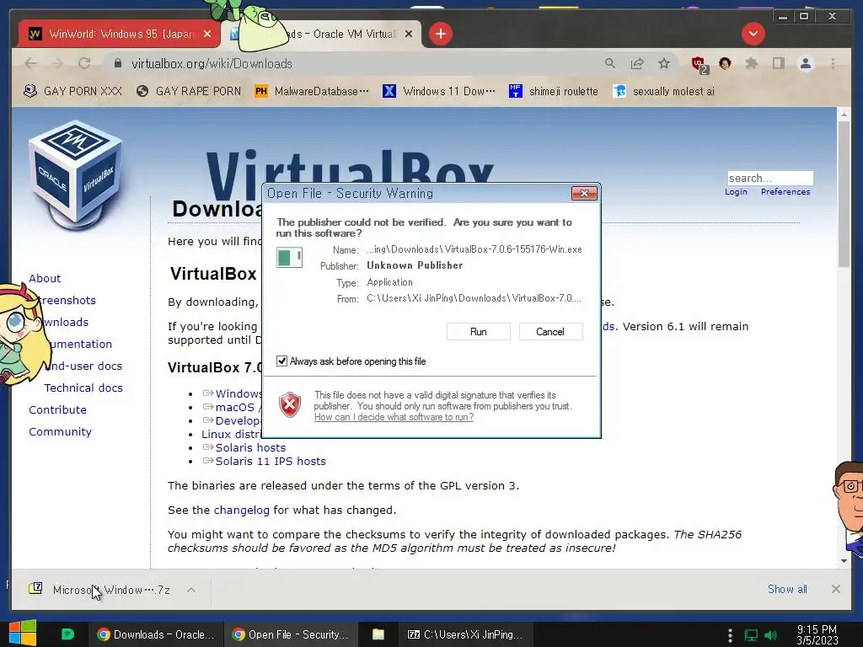This screenshot has width=863, height=647.
Task: Open File Explorer from the taskbar
Action: tap(378, 634)
